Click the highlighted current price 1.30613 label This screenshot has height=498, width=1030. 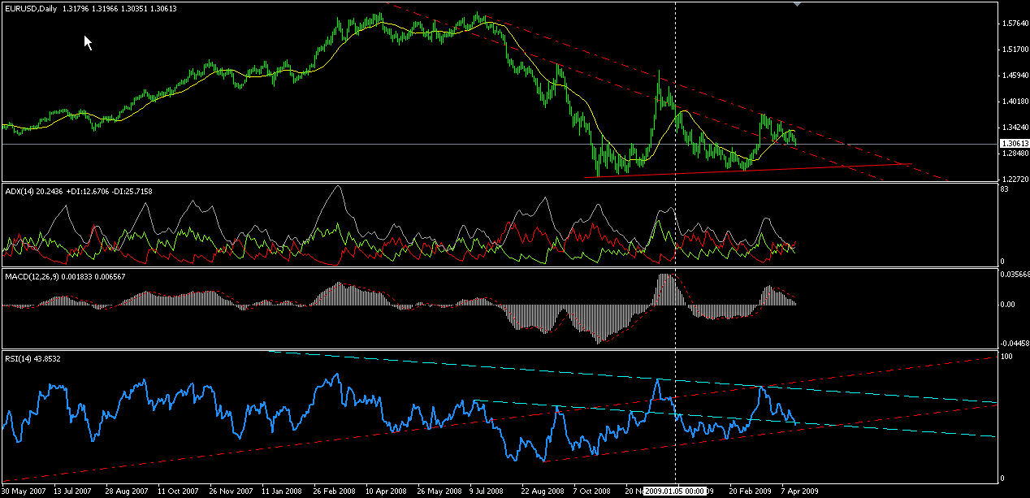point(1014,144)
